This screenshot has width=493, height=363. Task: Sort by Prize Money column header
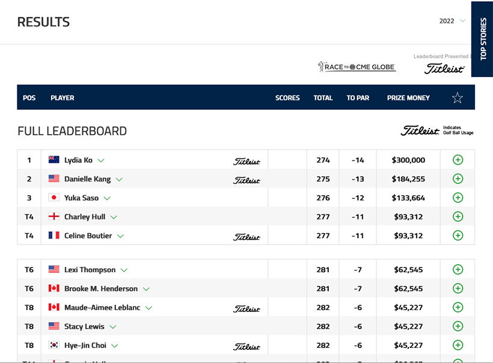(x=408, y=98)
